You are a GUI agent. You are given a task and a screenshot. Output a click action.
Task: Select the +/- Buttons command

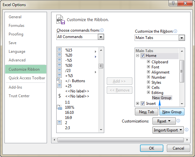[75, 81]
